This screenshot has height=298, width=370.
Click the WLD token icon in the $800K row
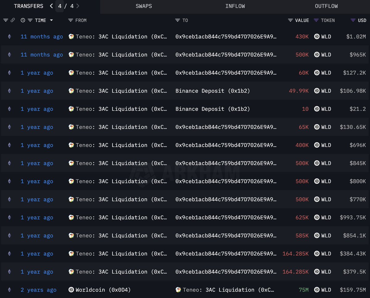pos(317,182)
